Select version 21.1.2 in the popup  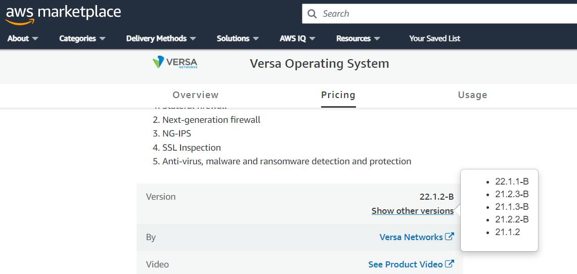(507, 232)
